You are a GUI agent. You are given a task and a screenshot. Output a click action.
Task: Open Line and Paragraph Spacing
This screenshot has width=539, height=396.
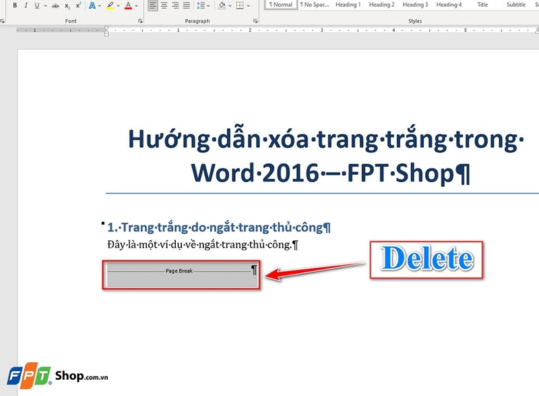tap(201, 5)
